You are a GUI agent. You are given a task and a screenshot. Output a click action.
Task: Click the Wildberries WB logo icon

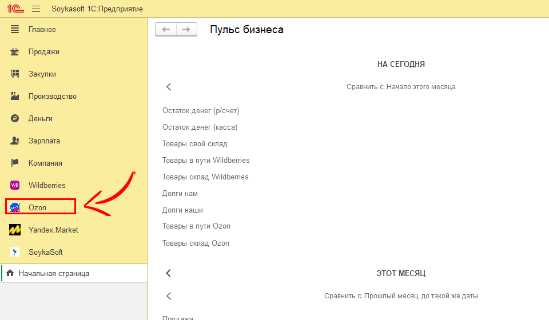point(15,185)
